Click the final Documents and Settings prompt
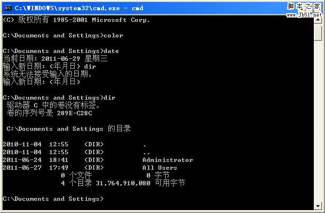 coord(53,199)
